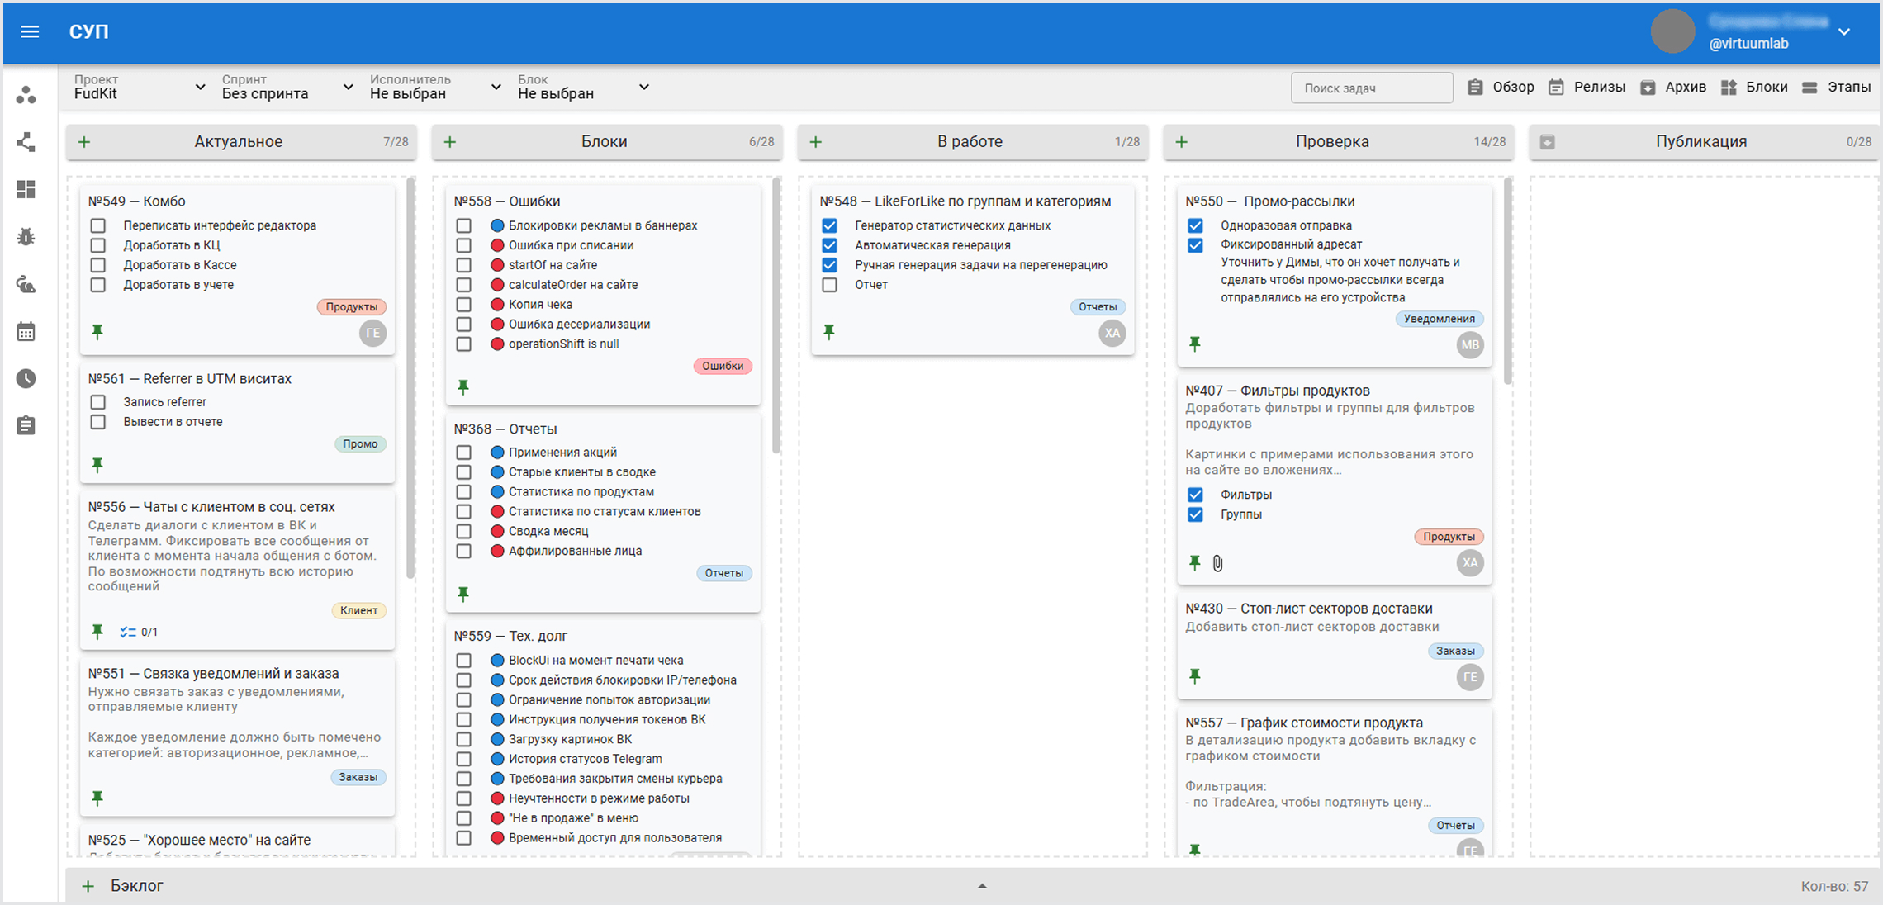Click the Поиск задач search field
The width and height of the screenshot is (1883, 905).
(x=1371, y=88)
